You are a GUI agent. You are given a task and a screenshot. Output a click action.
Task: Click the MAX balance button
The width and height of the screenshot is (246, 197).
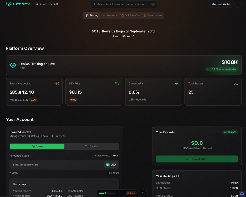[x=115, y=156]
